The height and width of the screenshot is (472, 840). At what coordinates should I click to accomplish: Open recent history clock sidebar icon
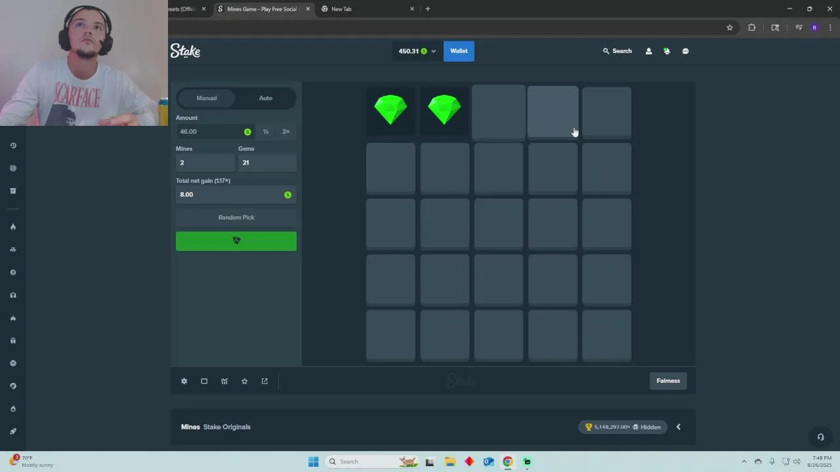tap(13, 146)
